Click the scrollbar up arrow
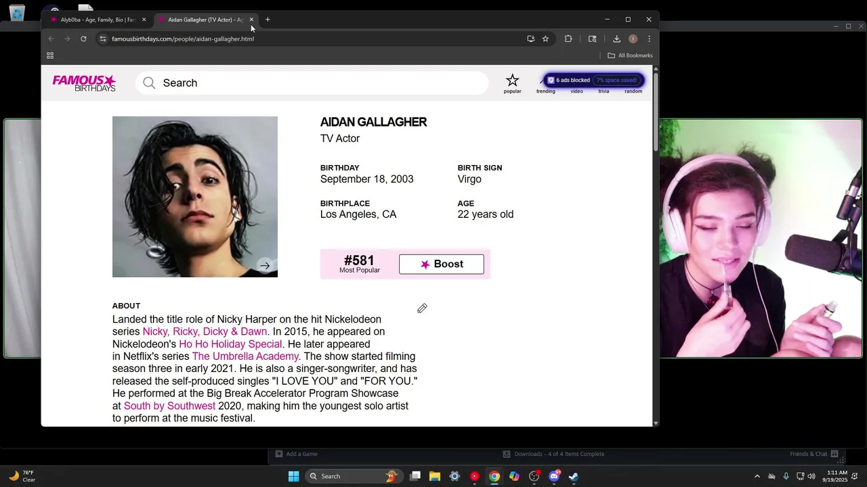Screen dimensions: 867x487 (656, 68)
